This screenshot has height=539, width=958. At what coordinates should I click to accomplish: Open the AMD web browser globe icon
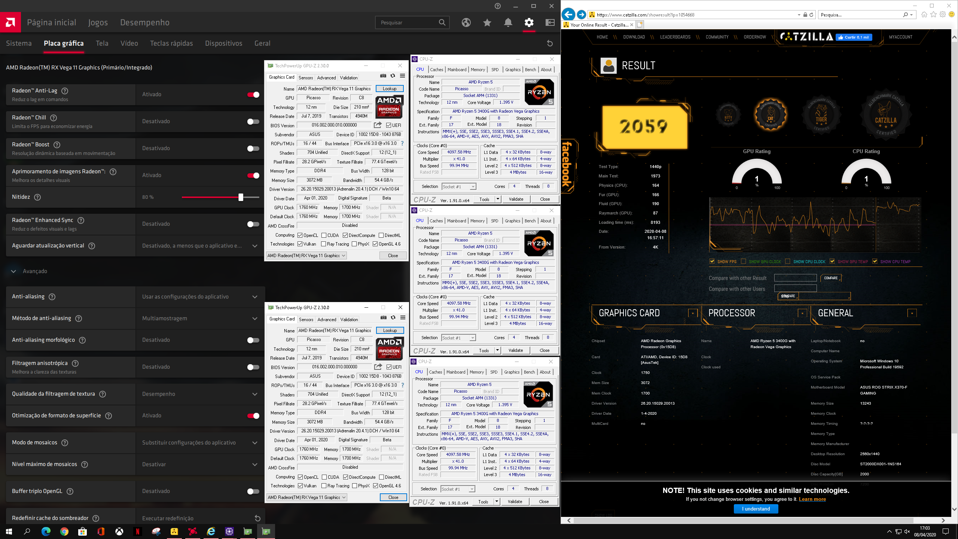(x=466, y=22)
